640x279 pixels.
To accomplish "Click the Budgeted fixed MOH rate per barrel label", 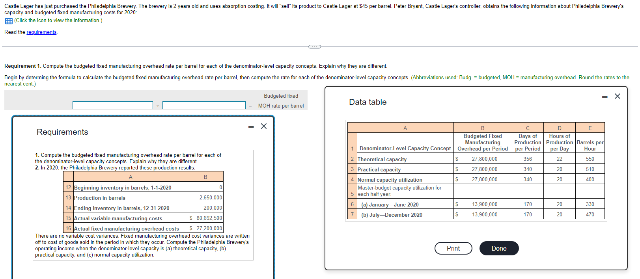I will click(281, 101).
